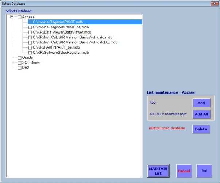Select the Access node label
Viewport: 220px width, 183px height.
(x=28, y=17)
